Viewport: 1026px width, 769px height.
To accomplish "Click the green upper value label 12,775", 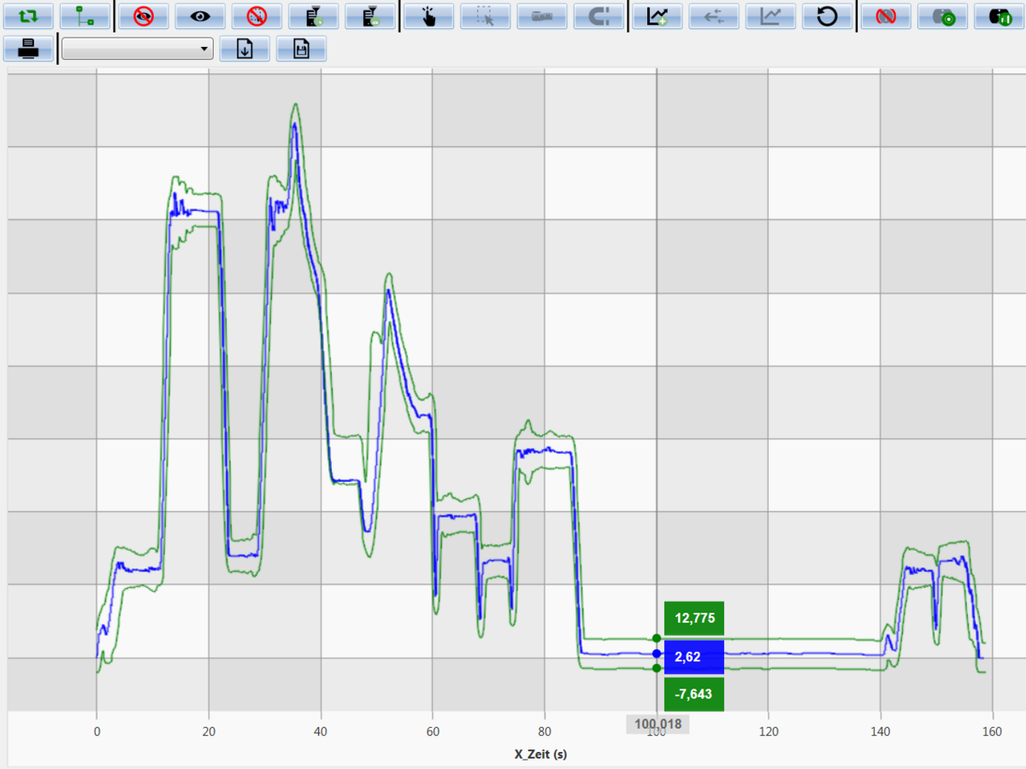I will (x=694, y=619).
